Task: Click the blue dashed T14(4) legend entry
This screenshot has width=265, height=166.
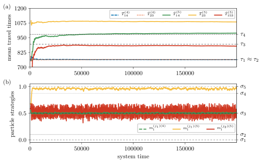Action: pos(120,14)
